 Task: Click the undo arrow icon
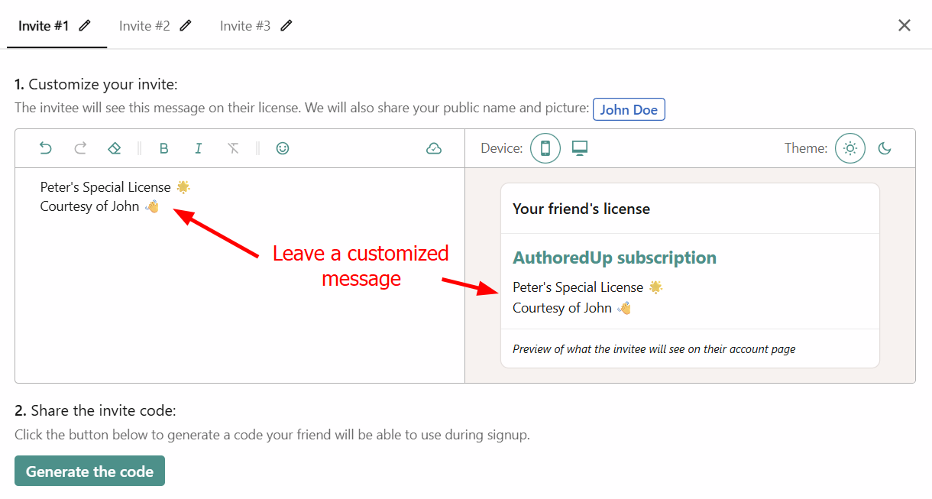pyautogui.click(x=46, y=148)
